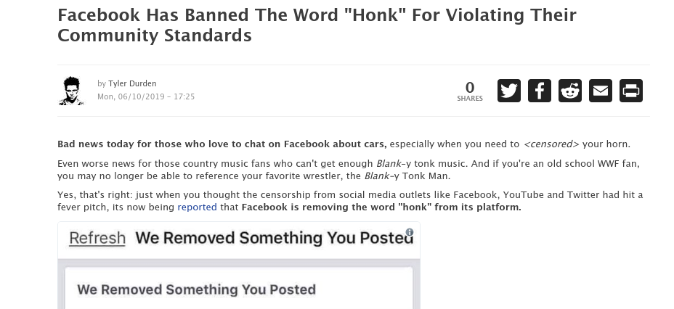The height and width of the screenshot is (309, 674).
Task: Click the article headline about Honk
Action: pos(317,25)
